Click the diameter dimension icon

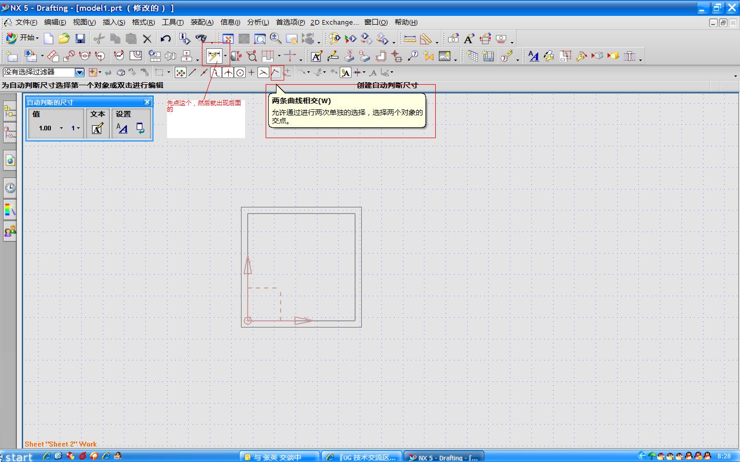pos(252,56)
